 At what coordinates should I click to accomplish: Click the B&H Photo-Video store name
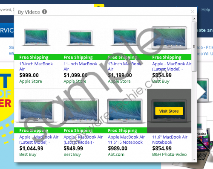tap(170, 154)
